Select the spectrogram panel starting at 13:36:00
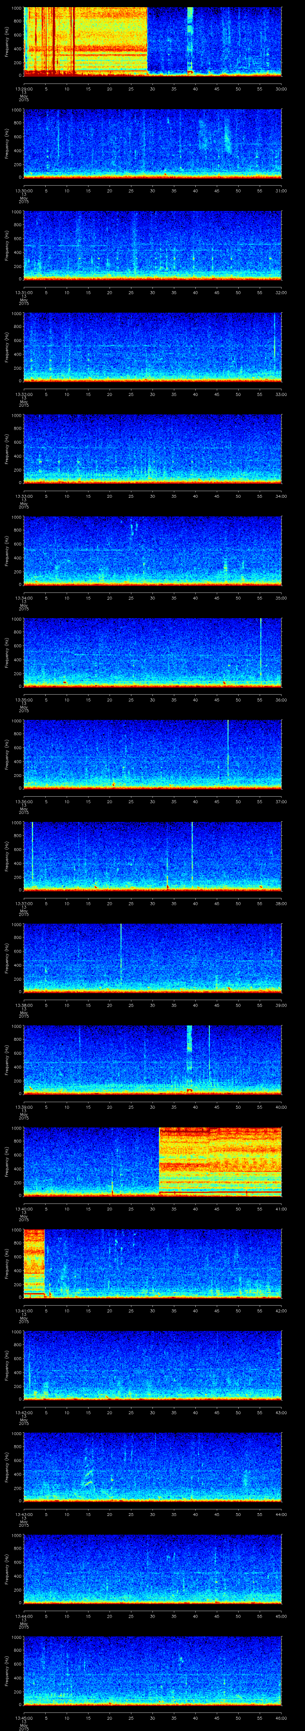The image size is (305, 1731). 152,754
